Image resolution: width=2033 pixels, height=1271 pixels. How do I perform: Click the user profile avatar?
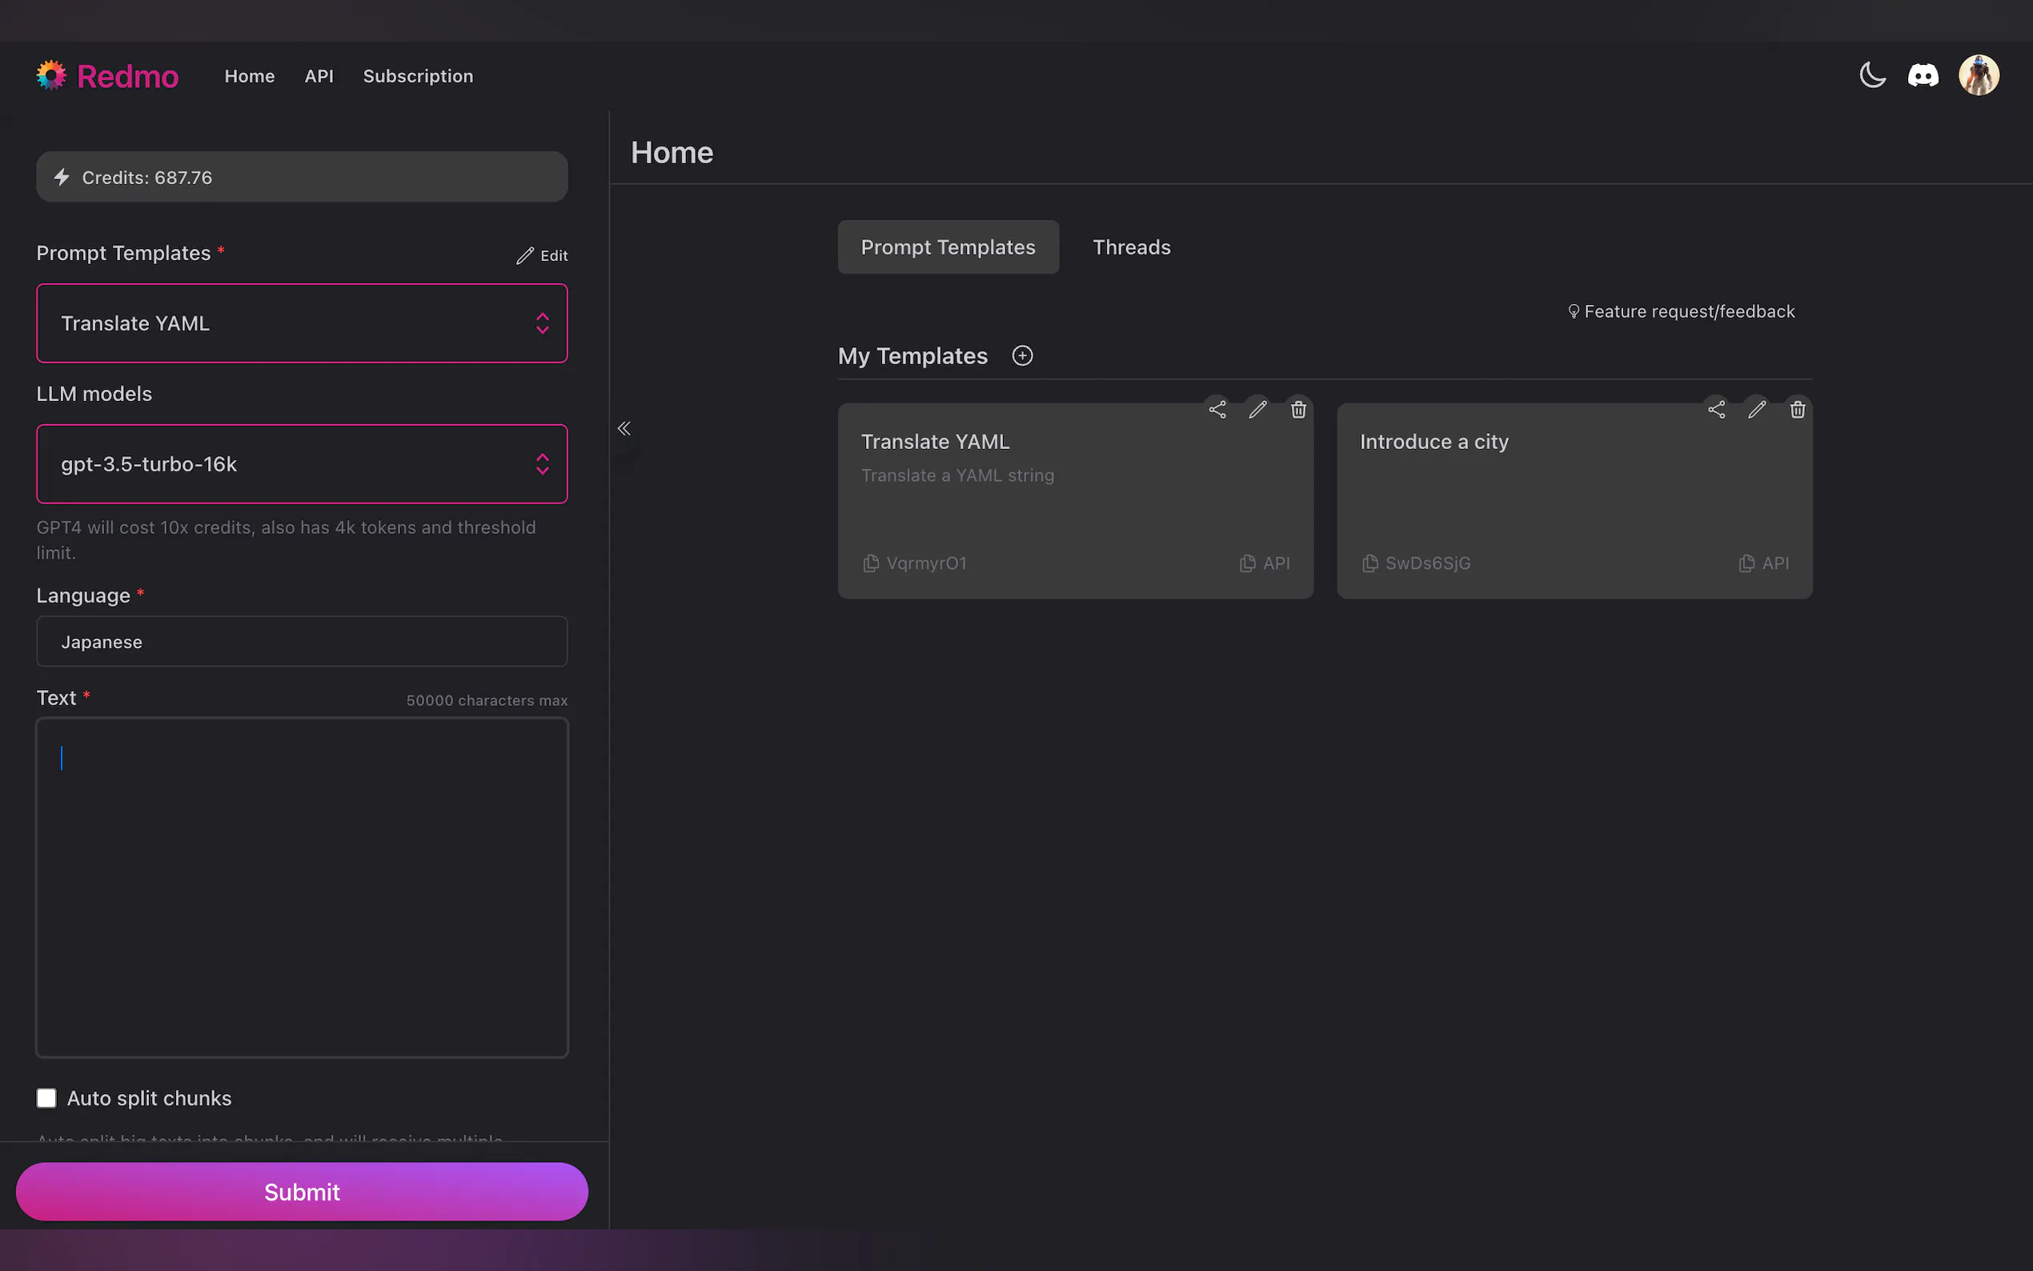1979,76
